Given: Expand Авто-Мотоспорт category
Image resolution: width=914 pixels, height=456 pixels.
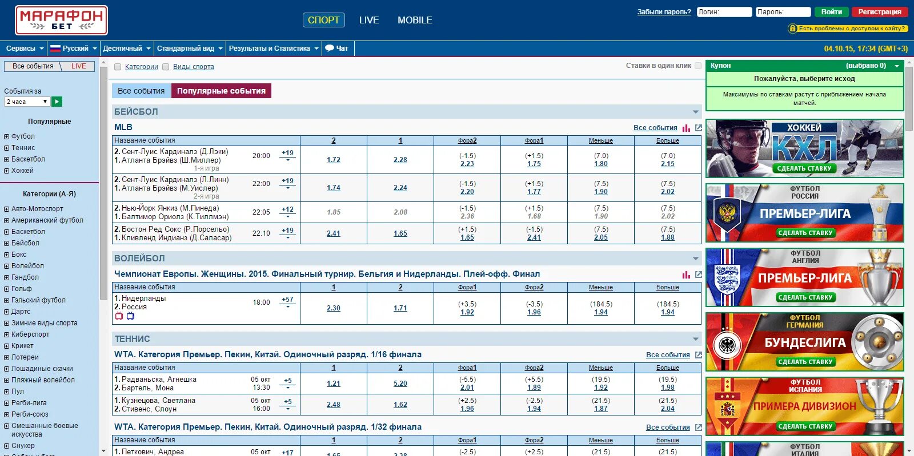Looking at the screenshot, I should click(x=6, y=209).
